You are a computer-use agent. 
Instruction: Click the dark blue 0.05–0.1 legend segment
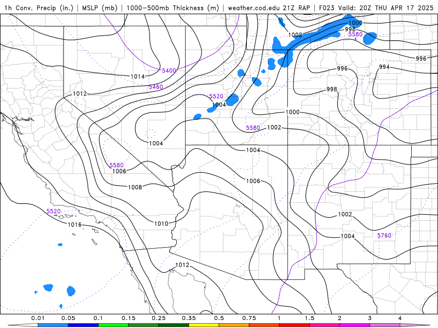83,325
